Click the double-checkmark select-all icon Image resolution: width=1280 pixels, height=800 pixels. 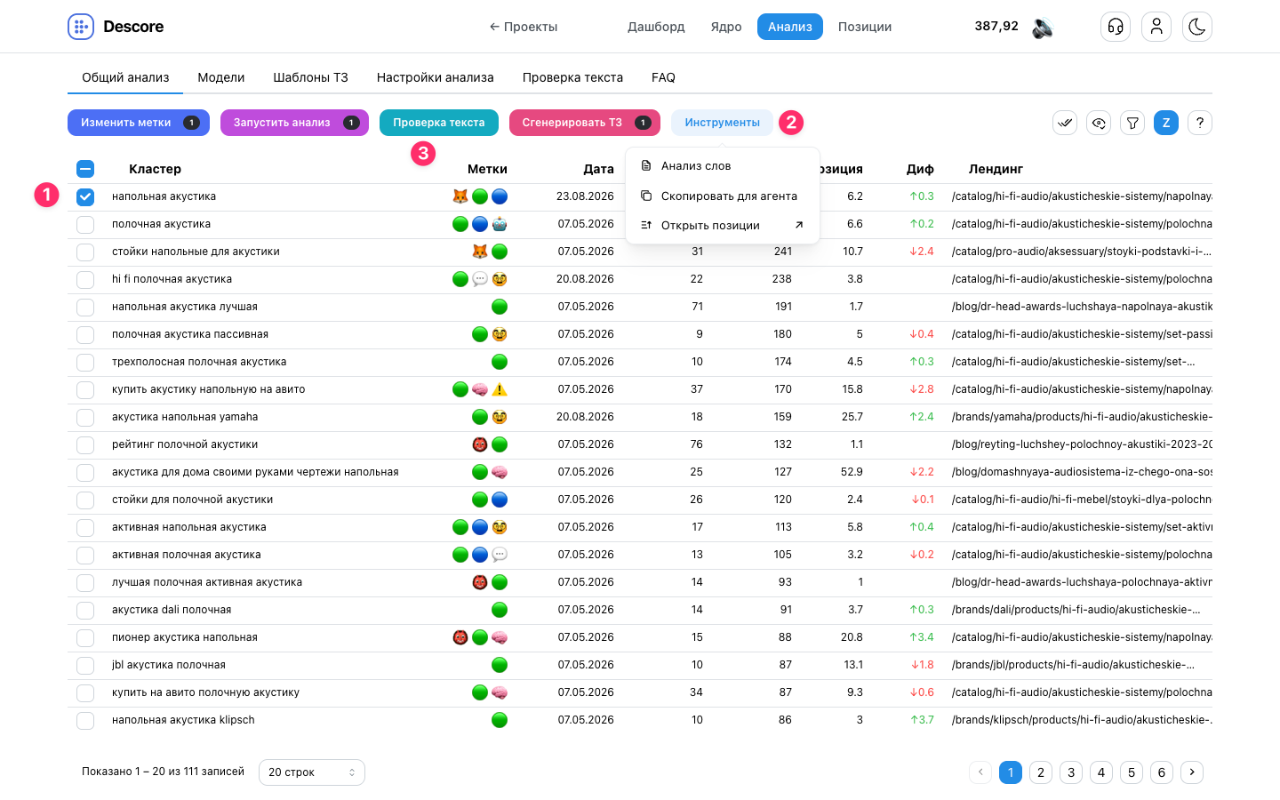pyautogui.click(x=1065, y=123)
